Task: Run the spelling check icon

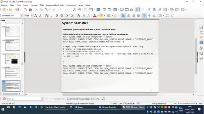Action: [x=79, y=10]
